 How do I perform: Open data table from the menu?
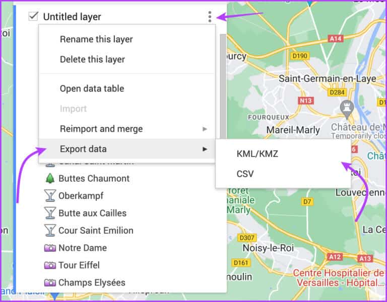pos(92,88)
